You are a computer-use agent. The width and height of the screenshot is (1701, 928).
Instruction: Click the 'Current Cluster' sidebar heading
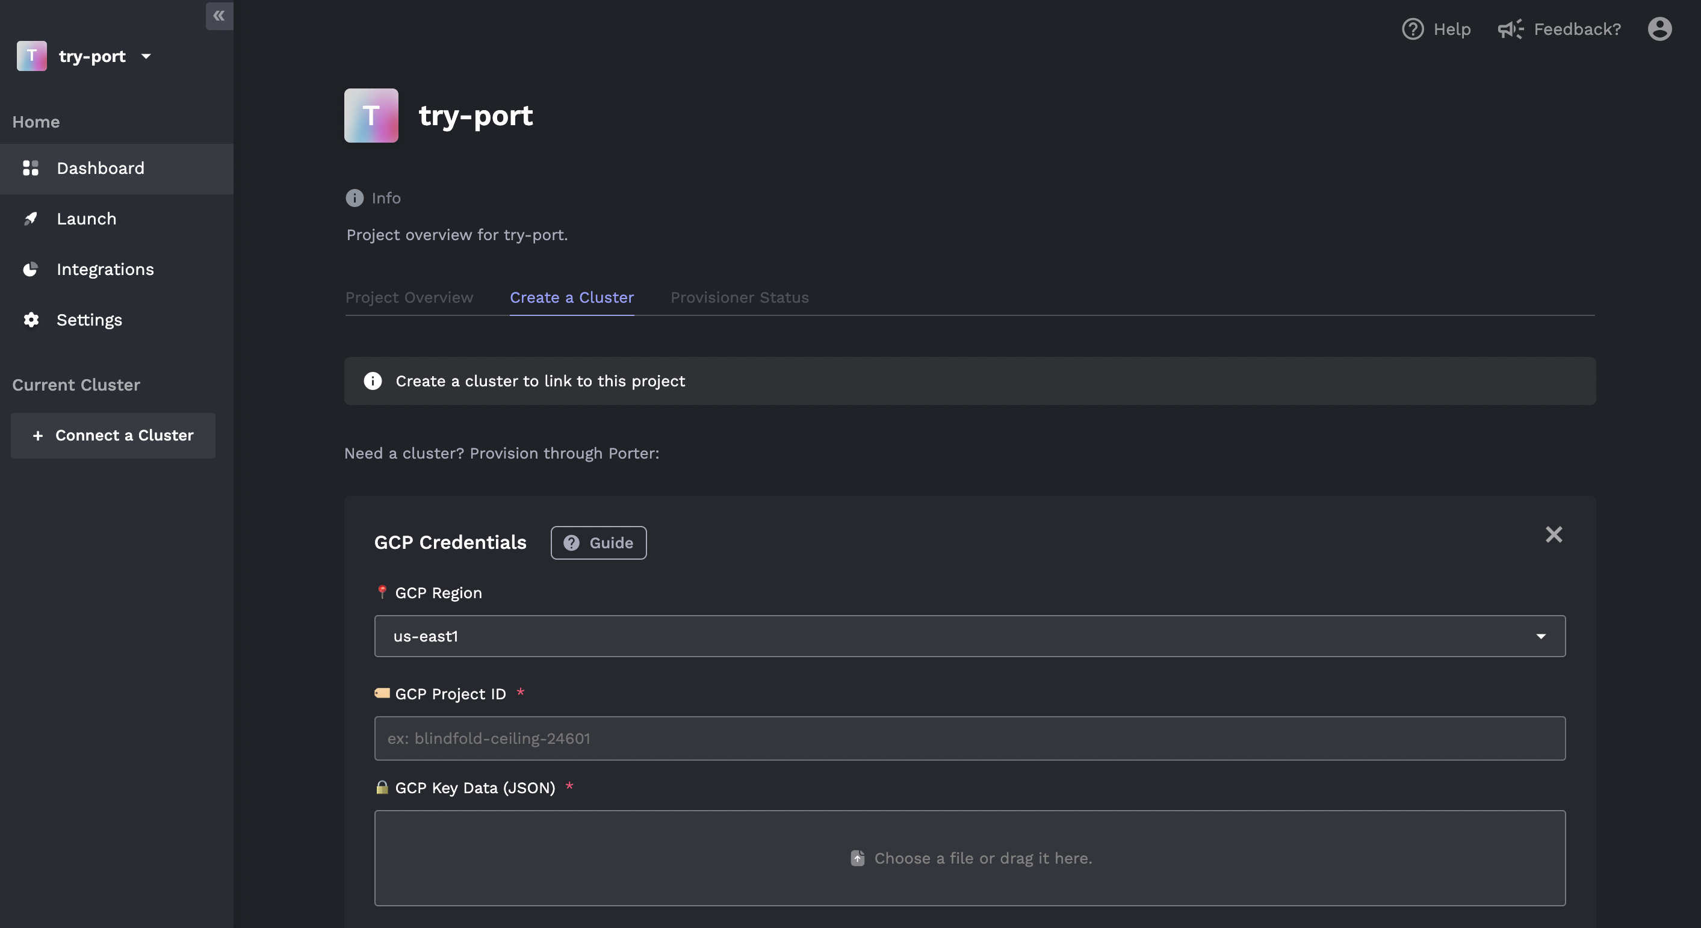click(x=76, y=385)
